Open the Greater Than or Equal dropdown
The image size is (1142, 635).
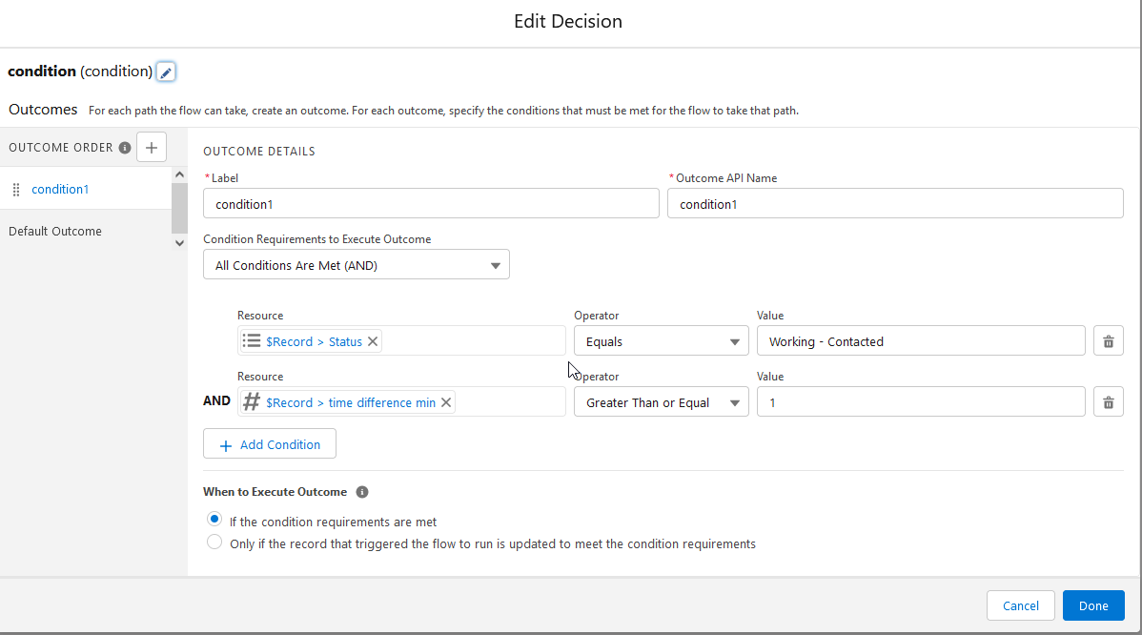662,402
